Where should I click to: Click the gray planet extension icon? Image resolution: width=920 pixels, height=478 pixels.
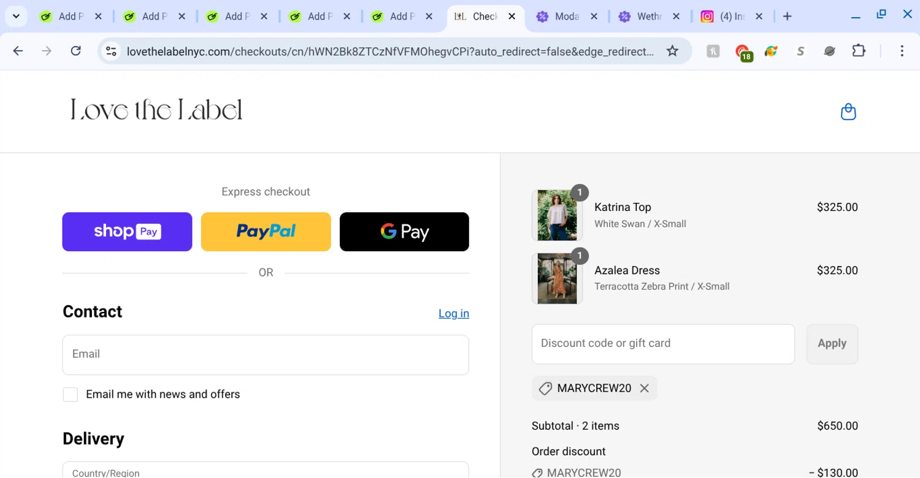point(829,51)
